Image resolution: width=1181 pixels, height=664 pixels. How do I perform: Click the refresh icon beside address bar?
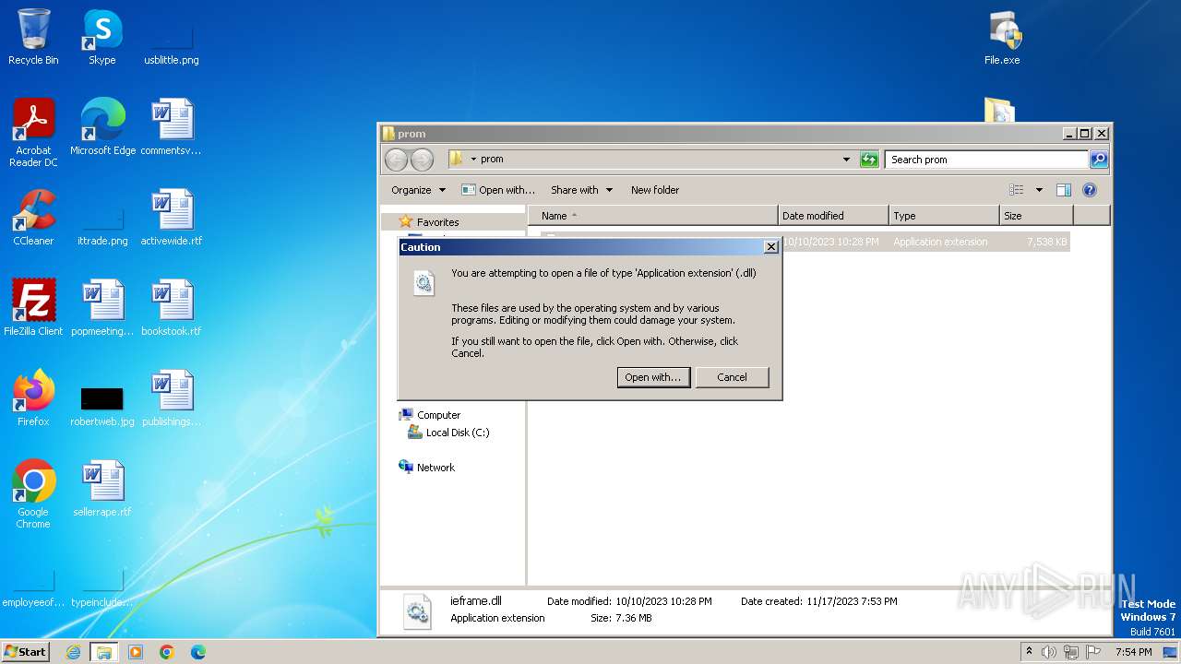pos(869,160)
